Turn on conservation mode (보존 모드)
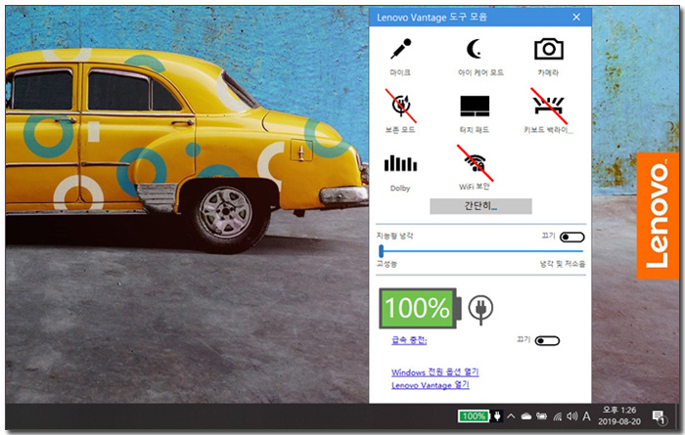This screenshot has width=685, height=435. click(400, 106)
